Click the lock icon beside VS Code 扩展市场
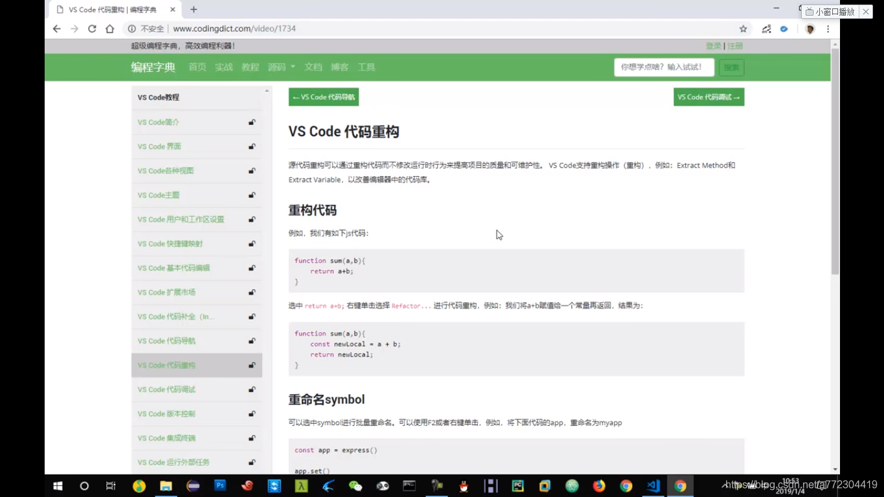 pos(252,293)
